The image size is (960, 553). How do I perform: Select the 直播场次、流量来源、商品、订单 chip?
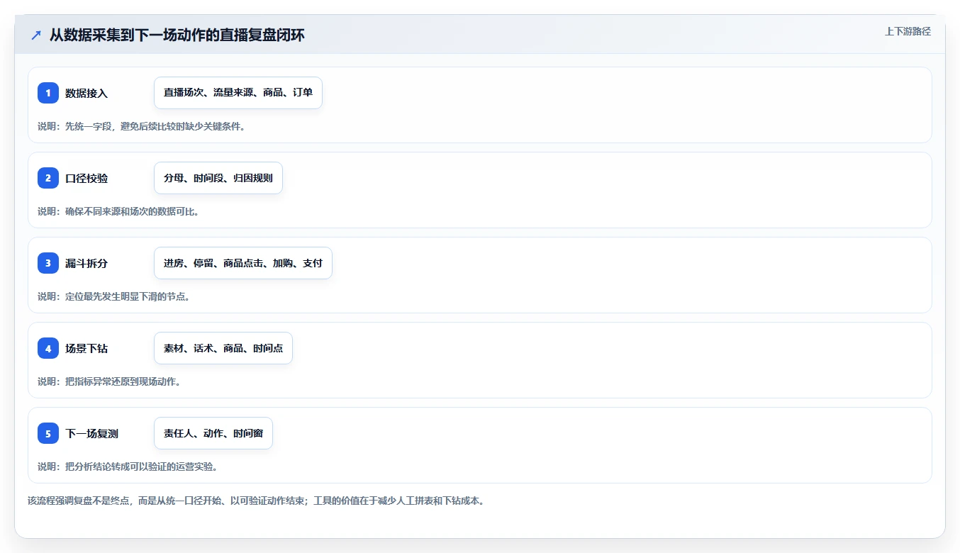238,93
